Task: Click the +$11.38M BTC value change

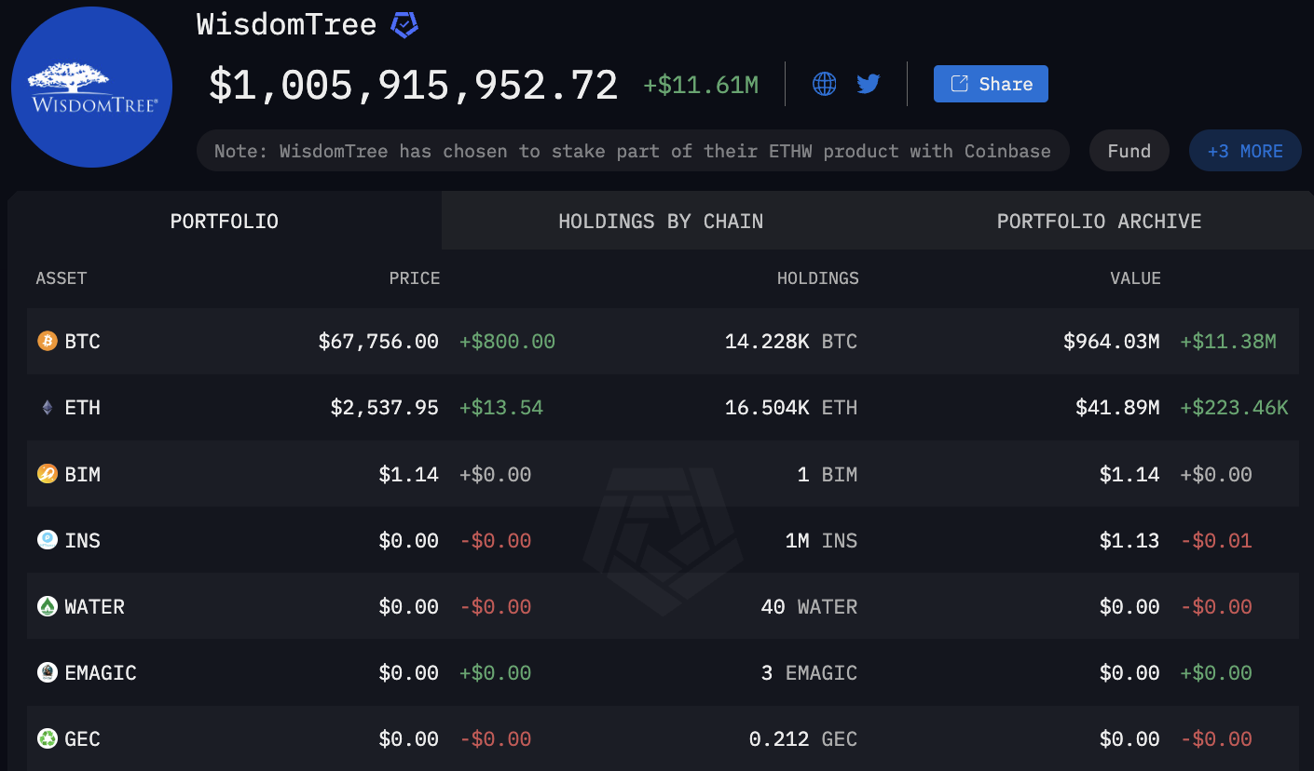Action: [x=1228, y=342]
